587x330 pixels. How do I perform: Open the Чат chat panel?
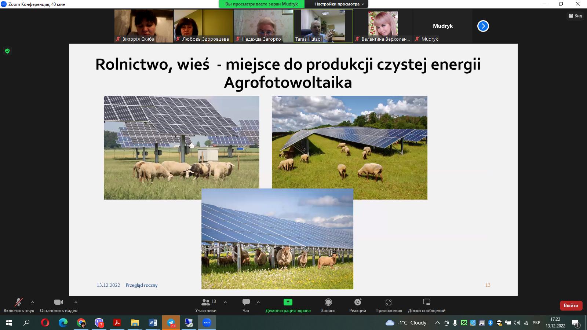click(246, 305)
